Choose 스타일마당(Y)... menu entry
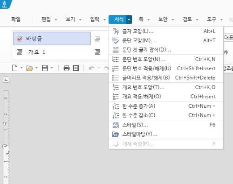This screenshot has height=184, width=233. point(166,134)
